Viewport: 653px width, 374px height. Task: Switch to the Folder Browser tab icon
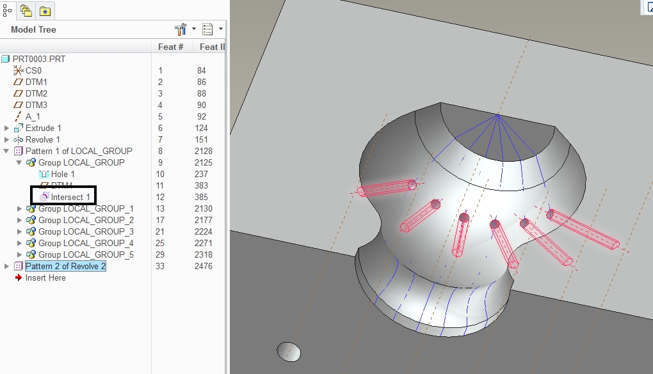tap(26, 11)
